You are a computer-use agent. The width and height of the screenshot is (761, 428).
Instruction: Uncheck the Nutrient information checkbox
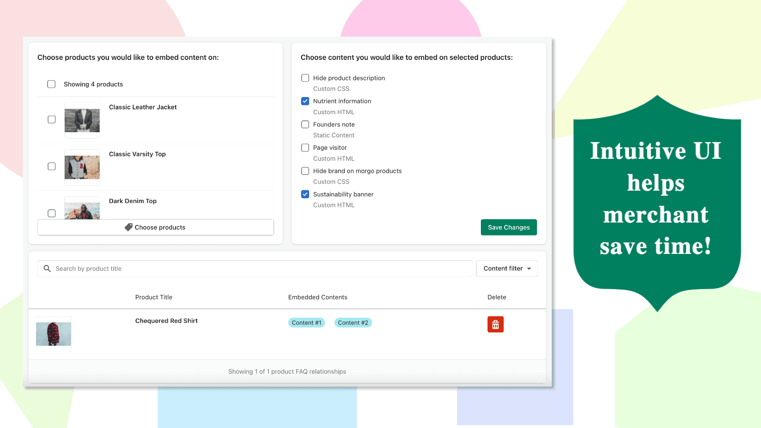(x=305, y=101)
